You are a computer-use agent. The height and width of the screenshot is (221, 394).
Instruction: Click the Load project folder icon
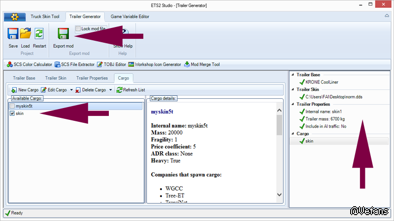(26, 34)
